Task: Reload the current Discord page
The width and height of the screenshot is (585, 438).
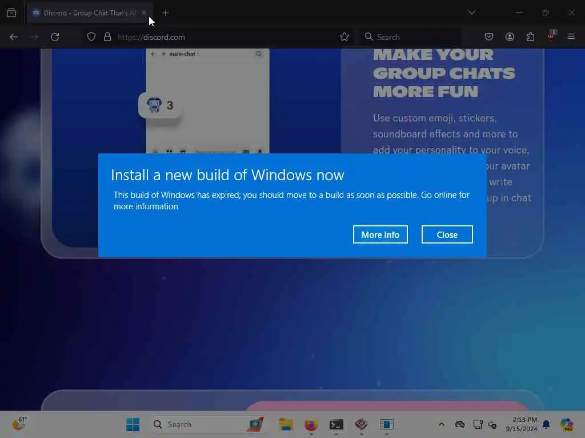Action: tap(55, 37)
